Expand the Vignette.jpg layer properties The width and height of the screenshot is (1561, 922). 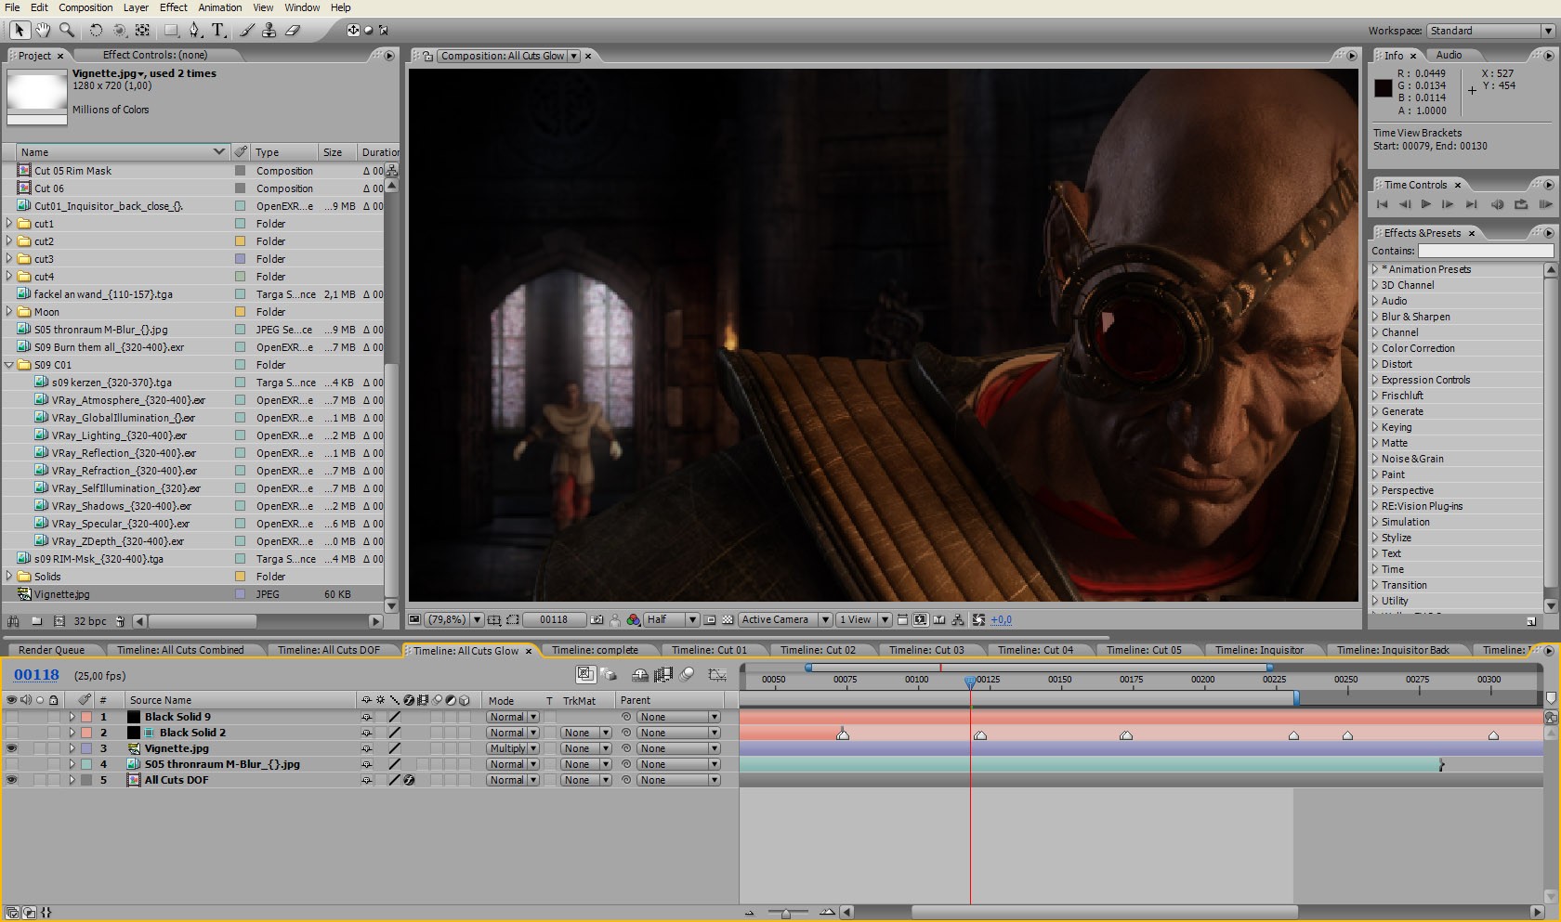pos(72,748)
